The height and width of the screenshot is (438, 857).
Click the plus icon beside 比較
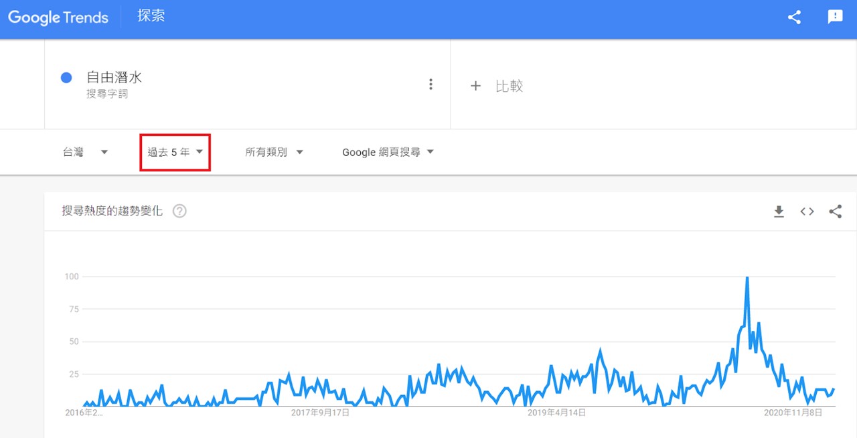(x=475, y=86)
